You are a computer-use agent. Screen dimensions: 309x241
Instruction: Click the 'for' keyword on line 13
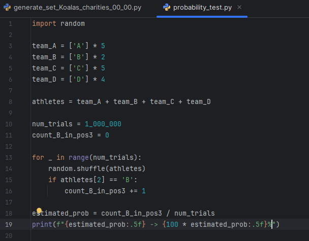pyautogui.click(x=38, y=157)
